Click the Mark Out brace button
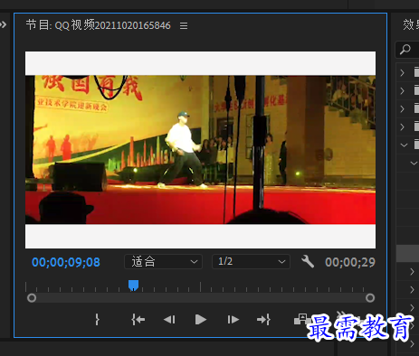 pos(97,320)
